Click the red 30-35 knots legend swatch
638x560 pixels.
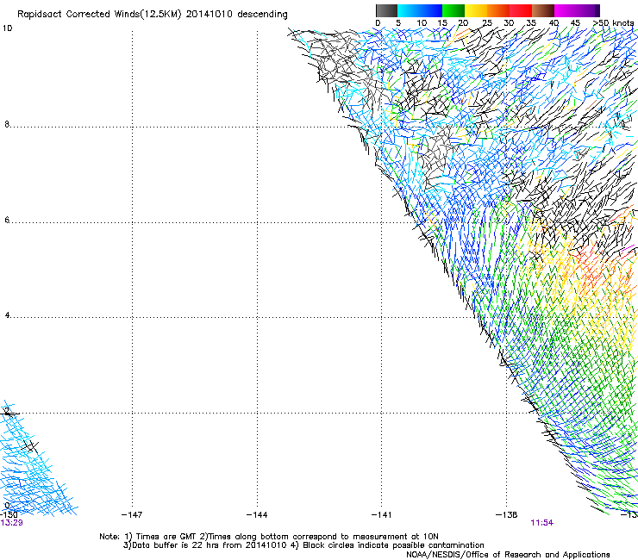point(521,10)
